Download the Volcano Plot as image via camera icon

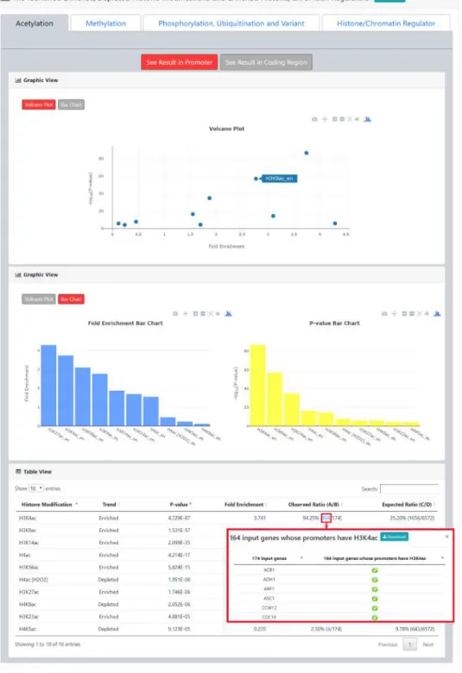coord(314,119)
